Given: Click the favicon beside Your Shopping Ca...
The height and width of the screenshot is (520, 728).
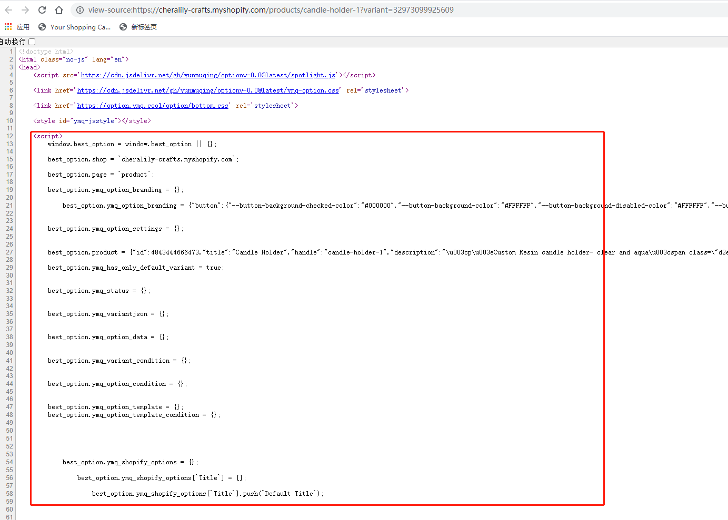Looking at the screenshot, I should [x=42, y=27].
